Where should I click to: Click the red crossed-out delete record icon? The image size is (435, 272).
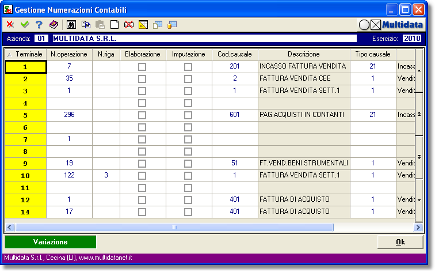[x=129, y=25]
